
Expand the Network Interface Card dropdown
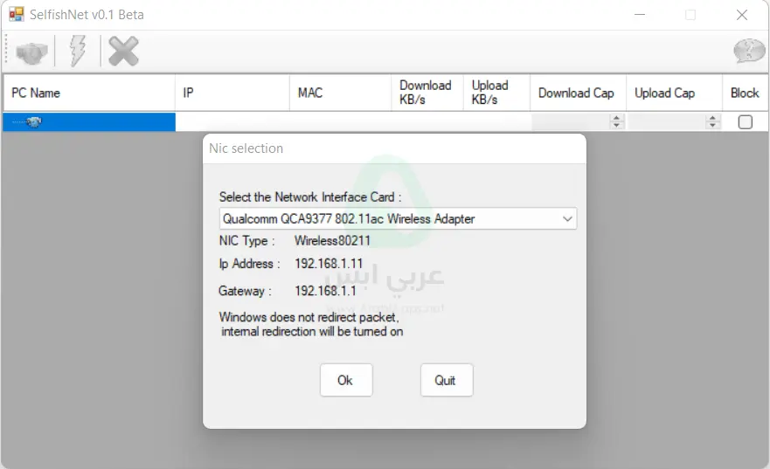coord(567,218)
